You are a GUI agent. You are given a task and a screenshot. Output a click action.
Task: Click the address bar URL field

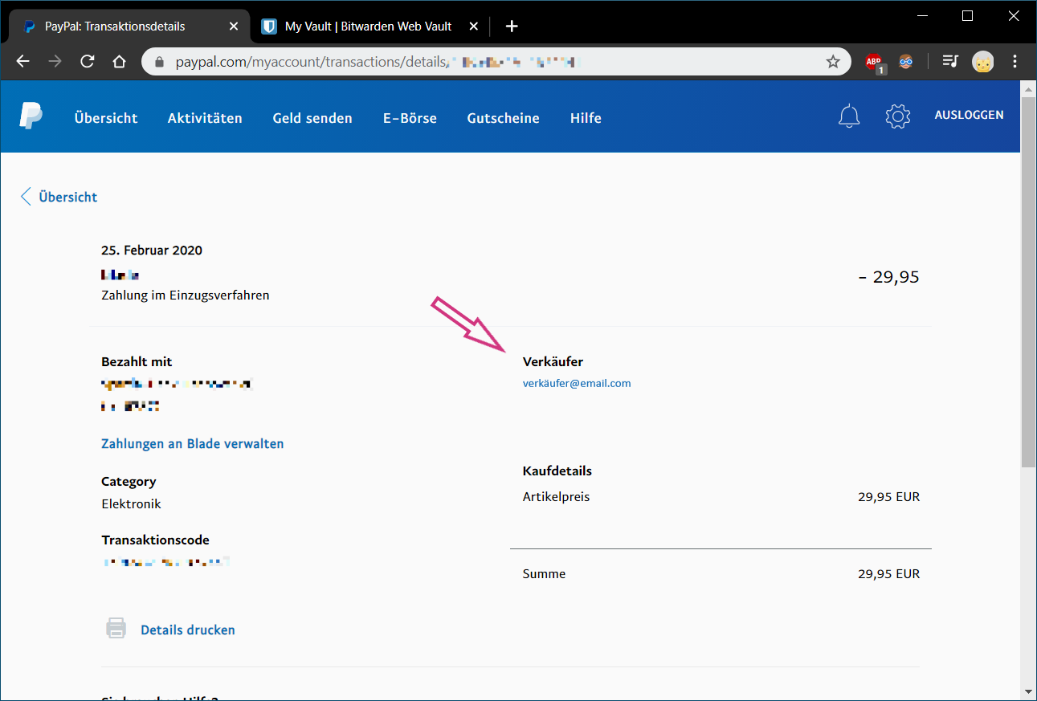[482, 62]
